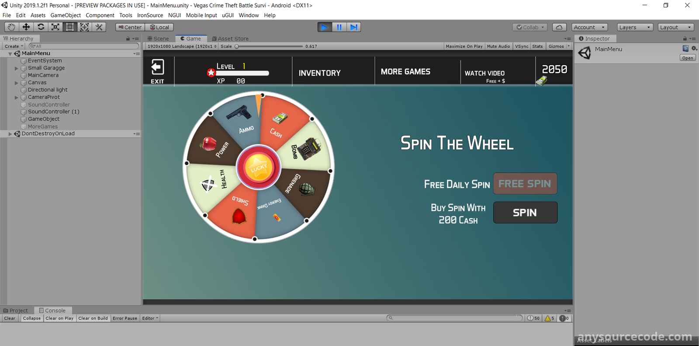Open the cloud services panel

click(x=559, y=27)
